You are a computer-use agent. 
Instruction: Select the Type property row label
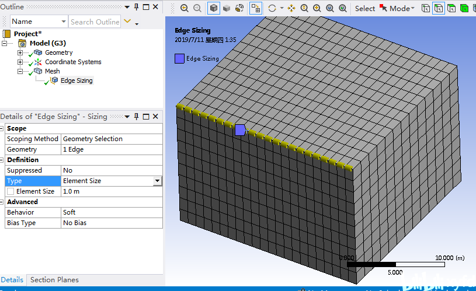[x=33, y=181]
